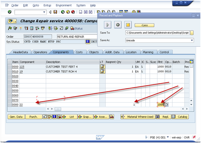The height and width of the screenshot is (143, 201).
Task: Switch to the HeaderData tab
Action: (x=20, y=52)
